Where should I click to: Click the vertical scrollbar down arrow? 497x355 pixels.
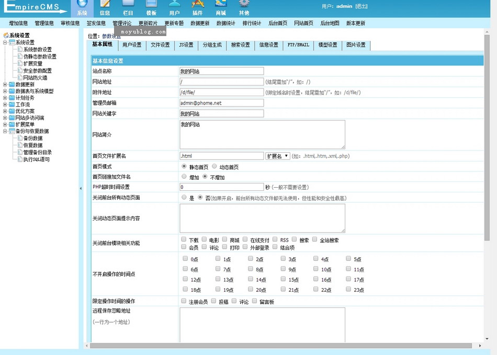[x=487, y=339]
